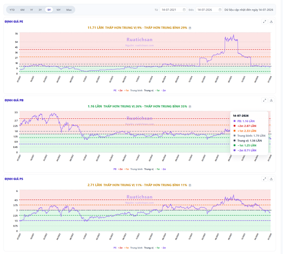Click the help icon beside PE summary

tap(190, 28)
